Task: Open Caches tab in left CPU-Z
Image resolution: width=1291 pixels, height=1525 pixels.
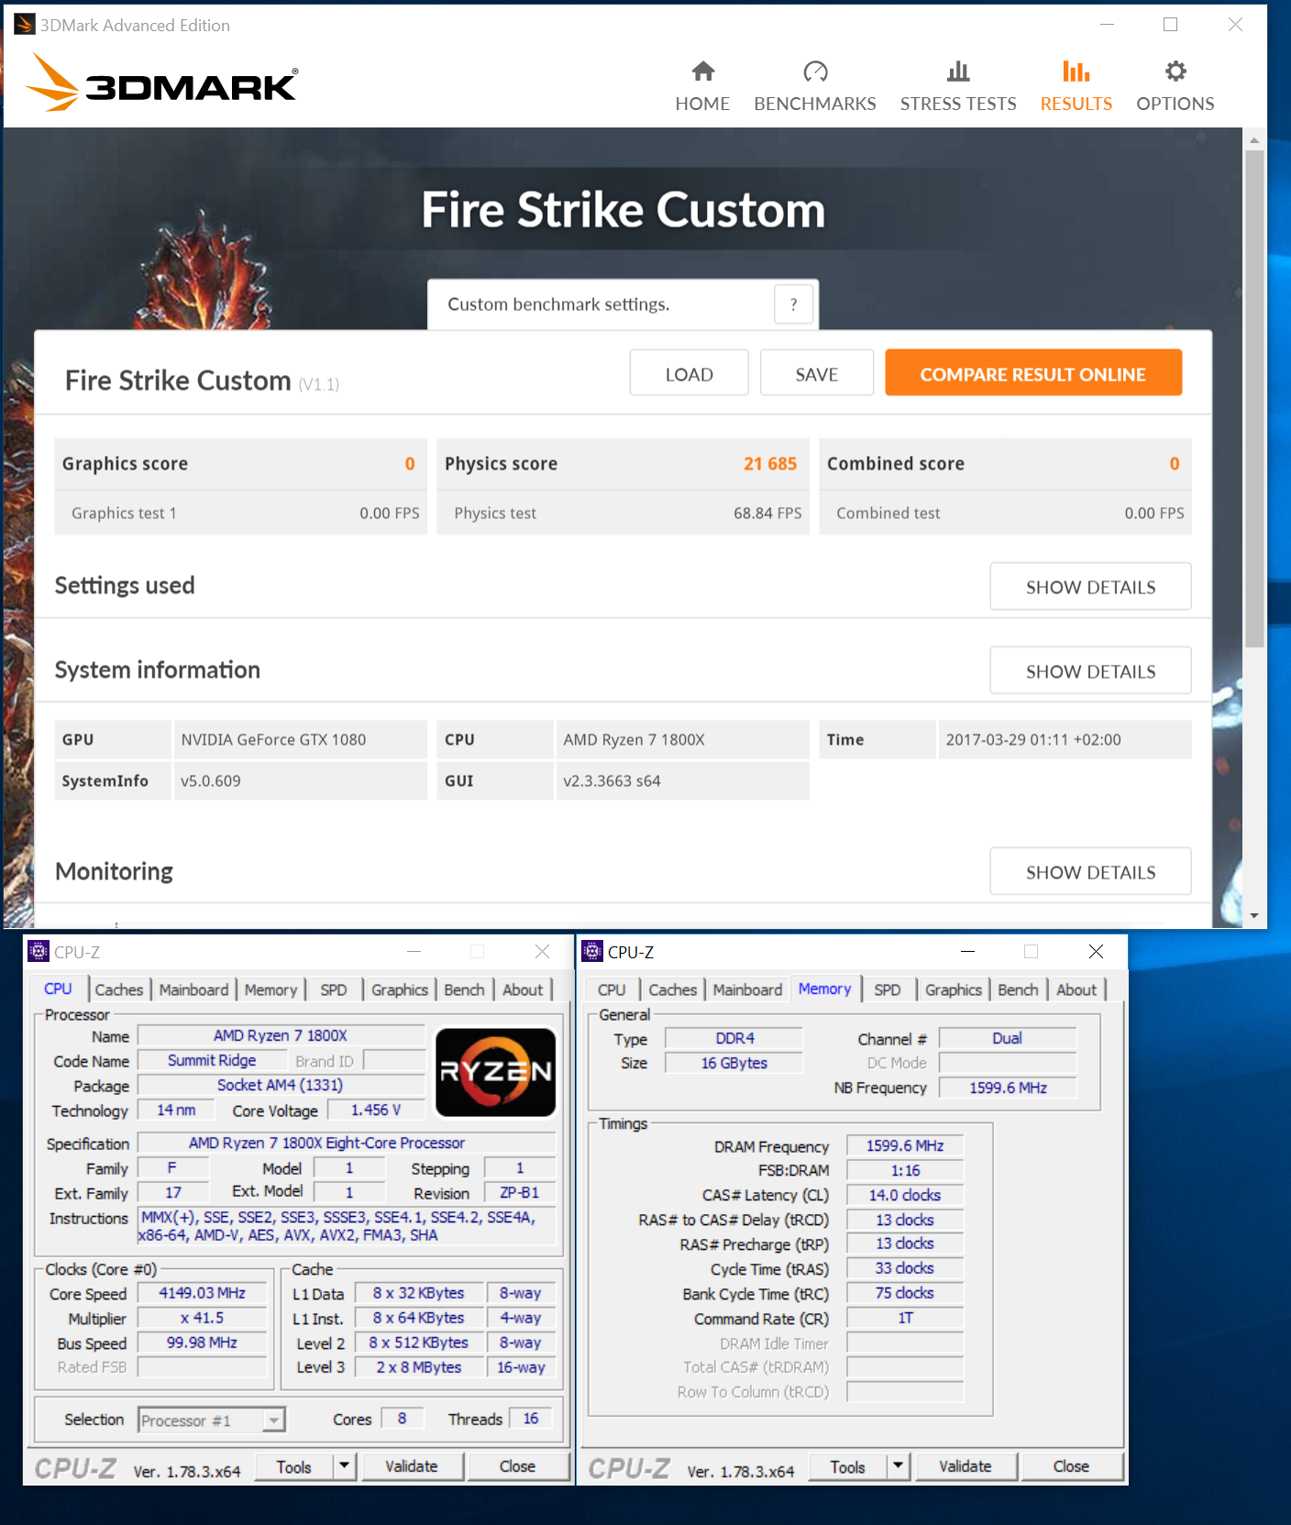Action: click(119, 989)
